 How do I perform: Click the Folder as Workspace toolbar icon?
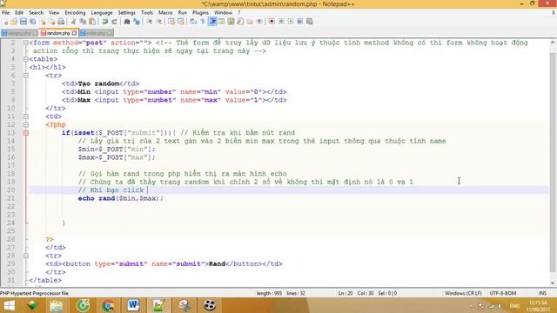point(250,22)
